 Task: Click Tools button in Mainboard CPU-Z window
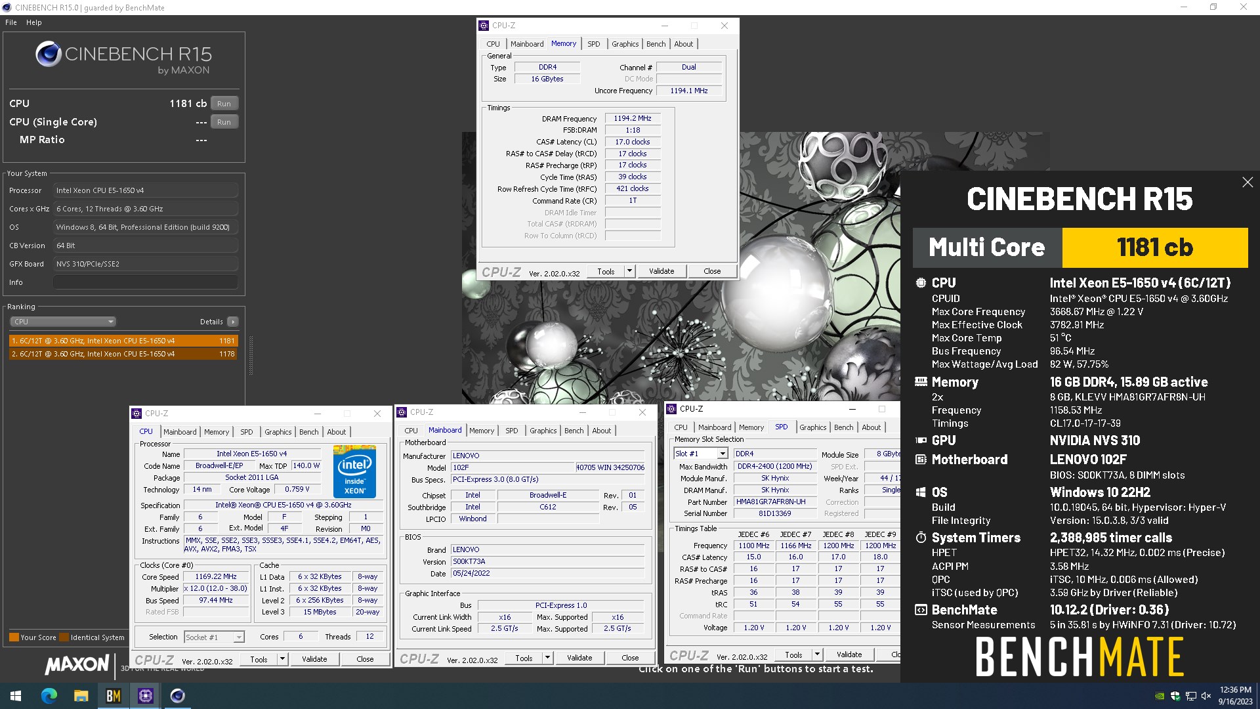pyautogui.click(x=524, y=658)
